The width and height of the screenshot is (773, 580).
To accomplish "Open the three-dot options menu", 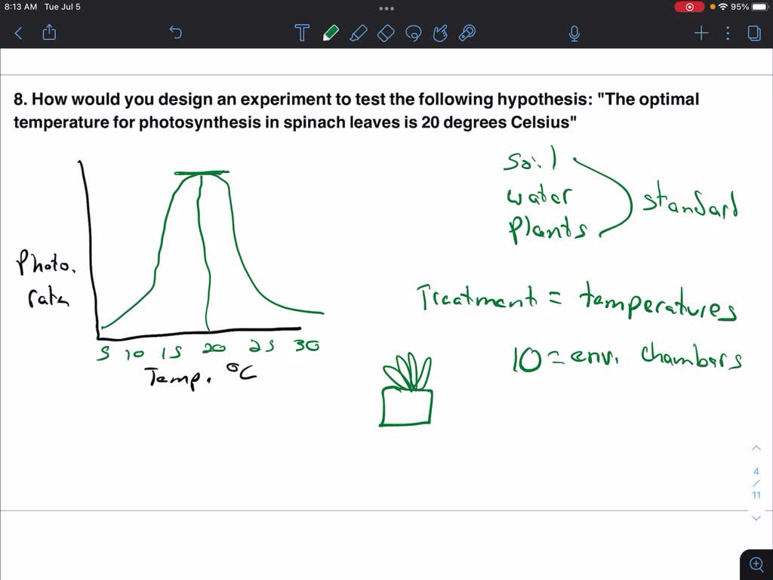I will [727, 32].
